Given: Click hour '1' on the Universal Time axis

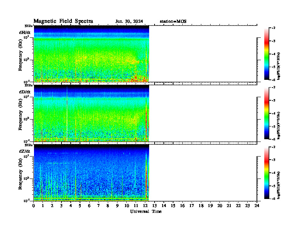Looking at the screenshot, I should (43, 206).
